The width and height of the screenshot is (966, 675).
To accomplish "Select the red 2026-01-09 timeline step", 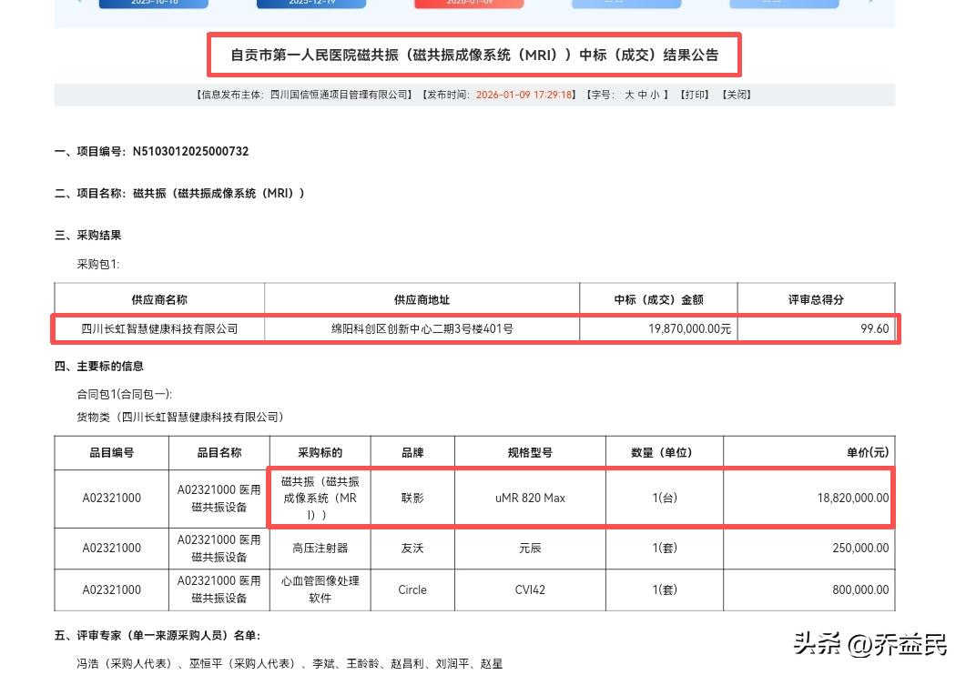I will 469,4.
